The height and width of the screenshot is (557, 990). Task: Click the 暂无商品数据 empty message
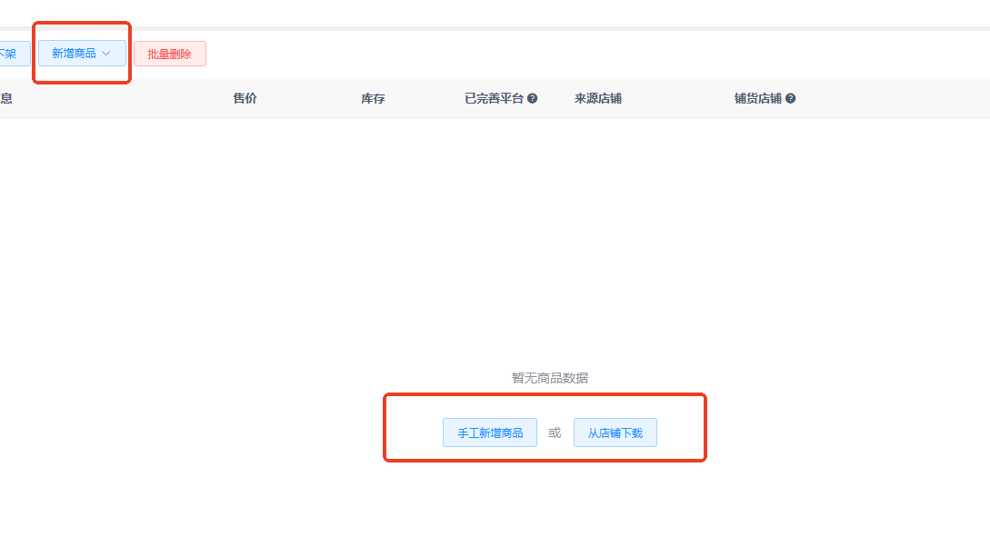coord(550,378)
